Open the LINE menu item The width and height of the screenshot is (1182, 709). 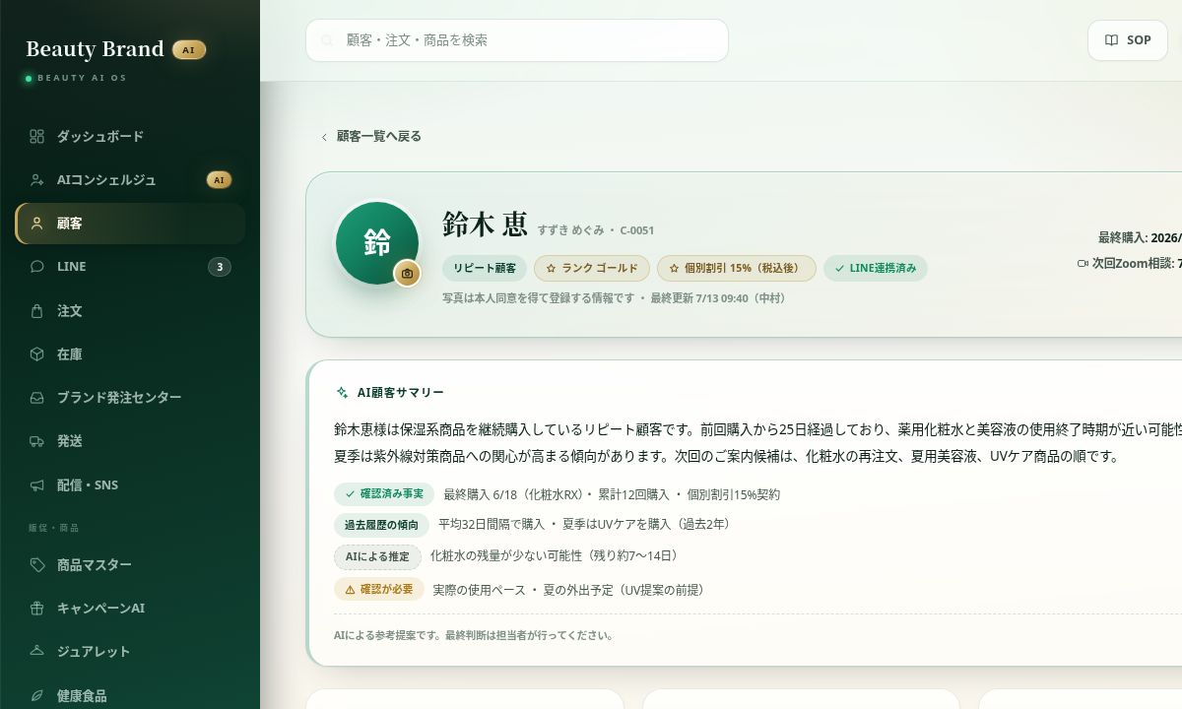[130, 267]
